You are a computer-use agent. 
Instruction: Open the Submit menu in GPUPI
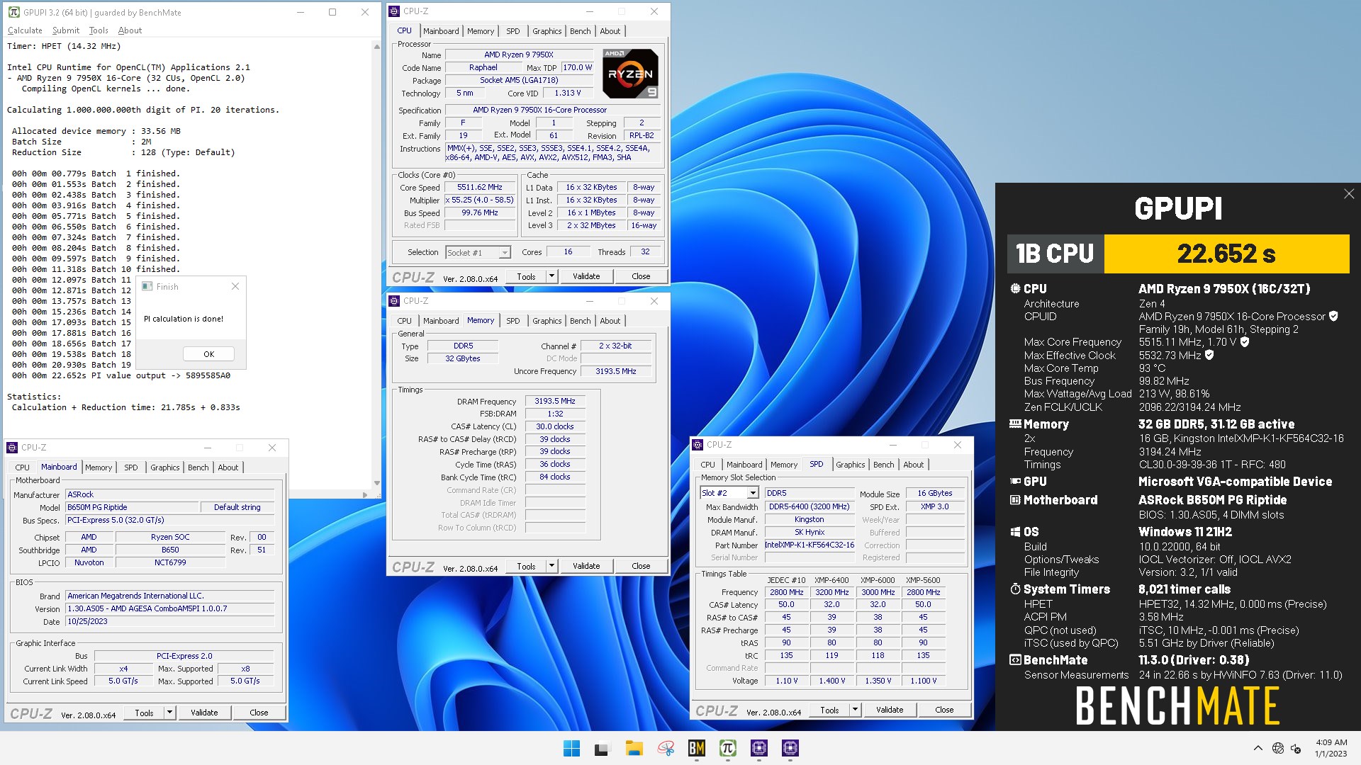click(x=66, y=30)
